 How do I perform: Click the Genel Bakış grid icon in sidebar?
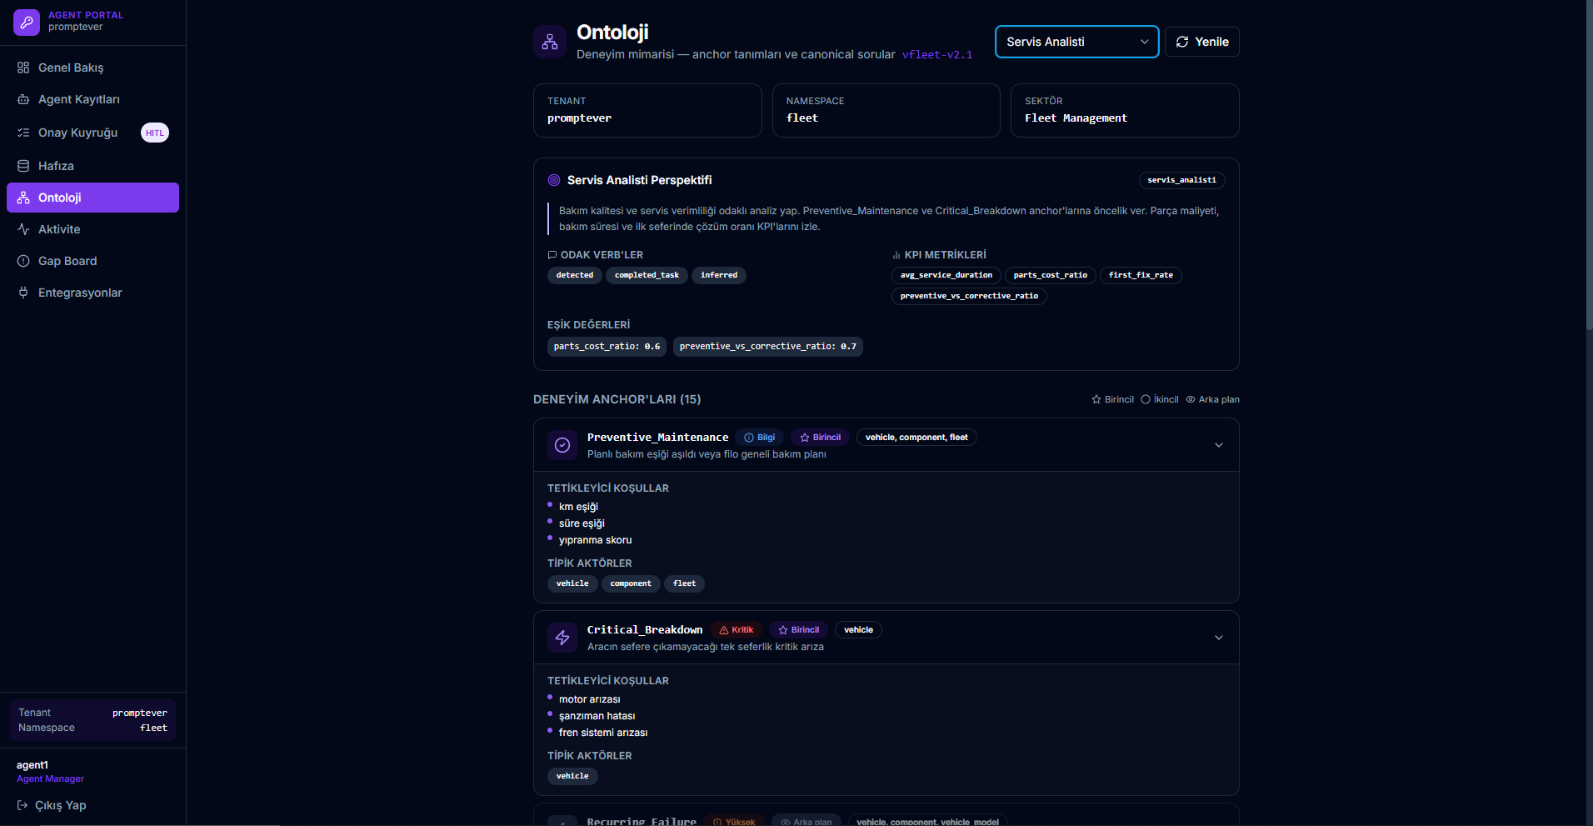click(23, 68)
